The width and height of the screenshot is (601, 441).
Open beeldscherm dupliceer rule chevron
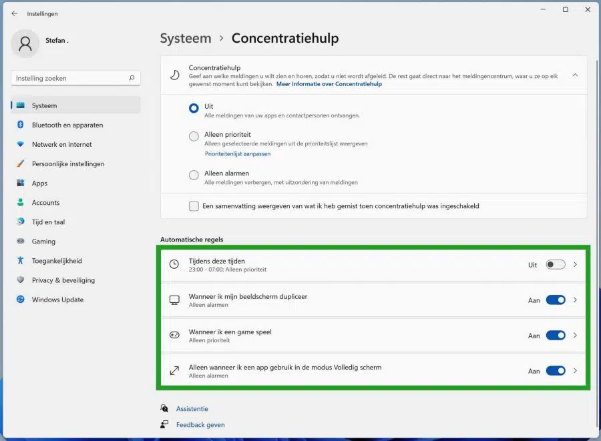pos(575,300)
